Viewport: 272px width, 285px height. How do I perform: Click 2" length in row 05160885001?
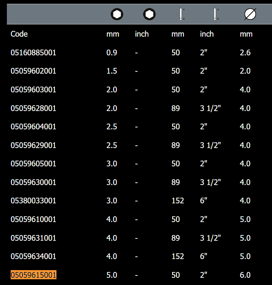click(x=204, y=53)
